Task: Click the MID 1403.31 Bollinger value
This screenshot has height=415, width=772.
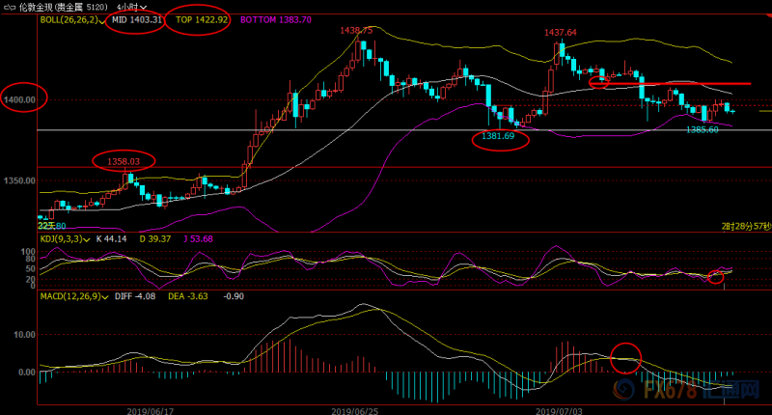Action: point(136,19)
